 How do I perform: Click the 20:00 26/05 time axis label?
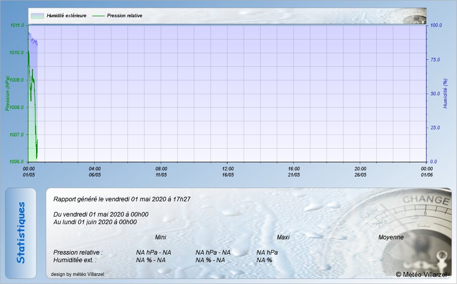(361, 171)
